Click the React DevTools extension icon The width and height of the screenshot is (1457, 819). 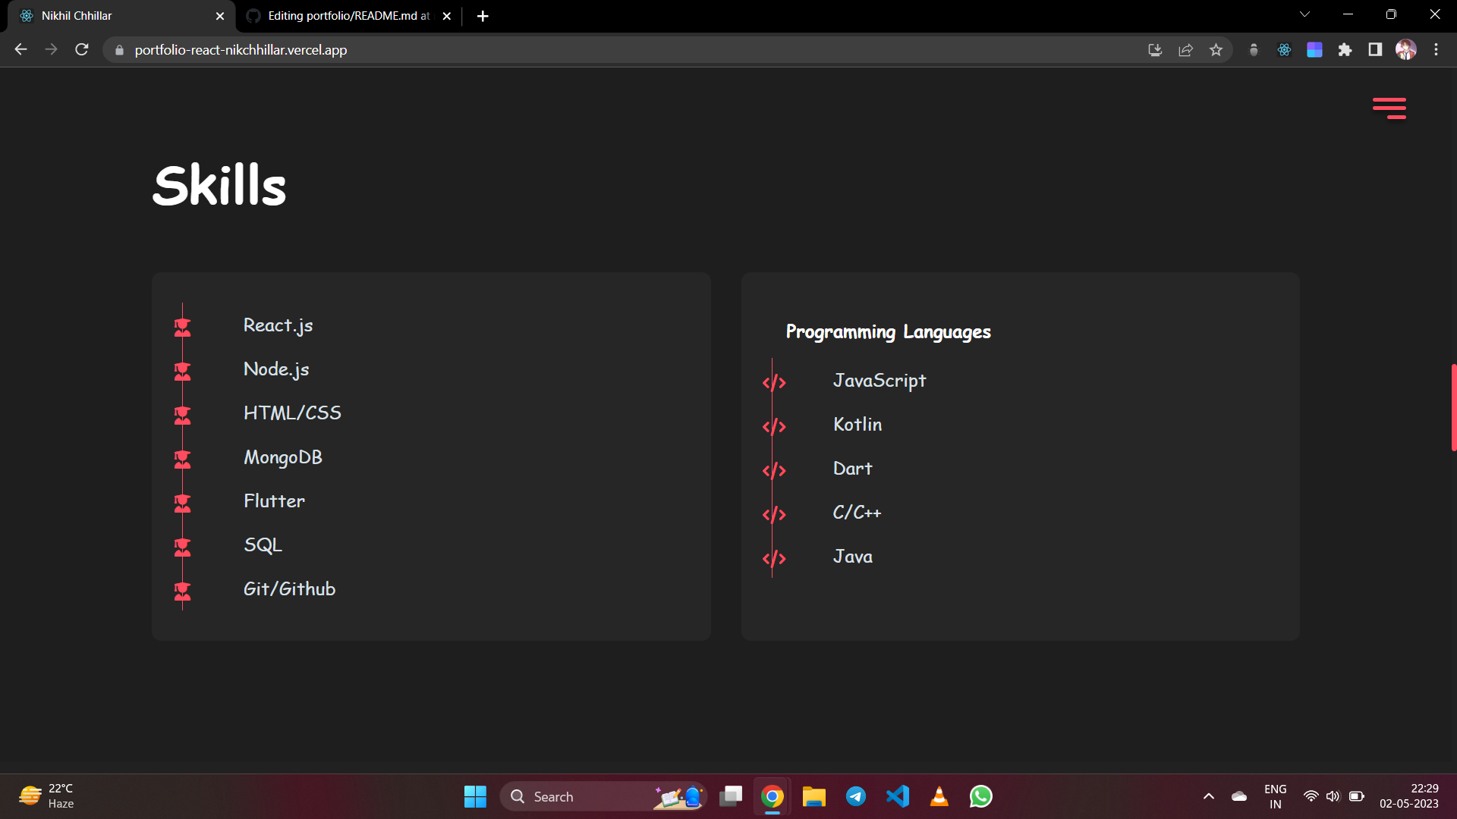[x=1285, y=49]
